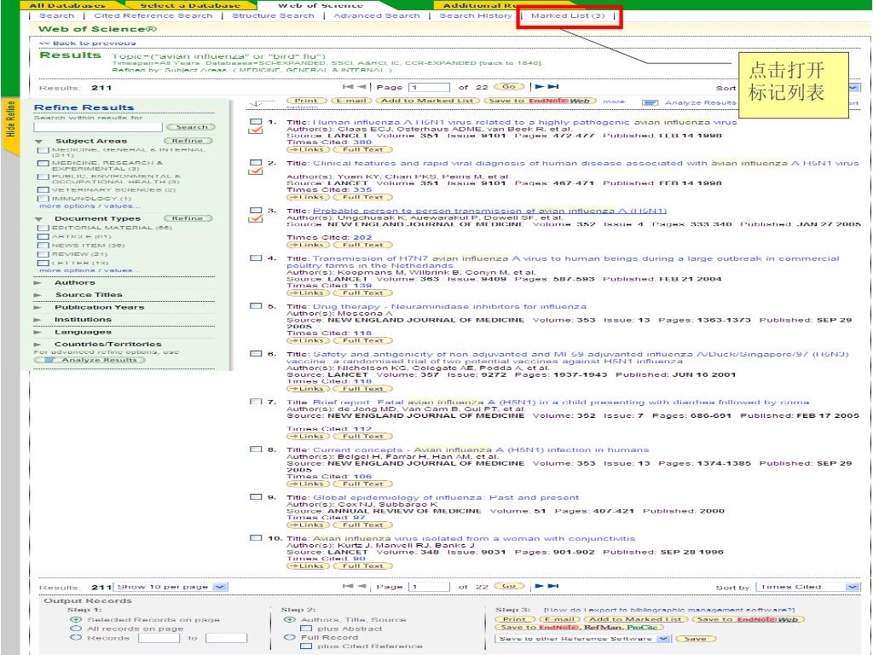This screenshot has height=655, width=873.
Task: Expand the Institutions refine section
Action: coord(38,320)
